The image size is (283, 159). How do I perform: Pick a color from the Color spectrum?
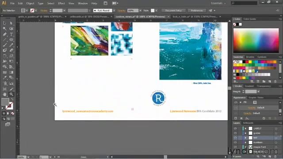256,40
